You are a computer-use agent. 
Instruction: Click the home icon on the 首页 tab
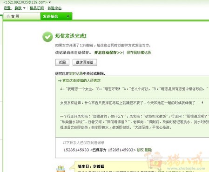[x=8, y=16]
